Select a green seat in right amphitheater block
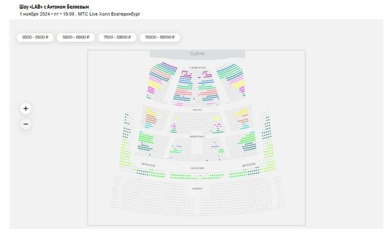The width and height of the screenshot is (390, 234). pos(247,138)
